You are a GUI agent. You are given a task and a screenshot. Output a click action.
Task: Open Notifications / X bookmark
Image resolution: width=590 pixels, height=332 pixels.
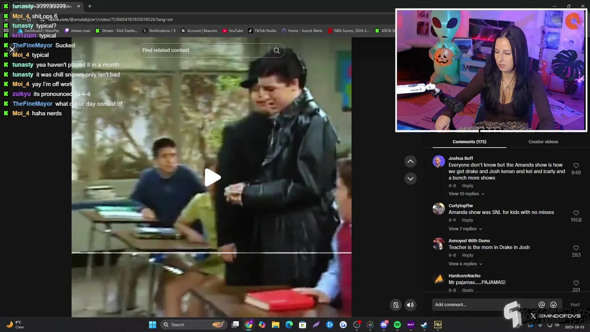tap(159, 31)
